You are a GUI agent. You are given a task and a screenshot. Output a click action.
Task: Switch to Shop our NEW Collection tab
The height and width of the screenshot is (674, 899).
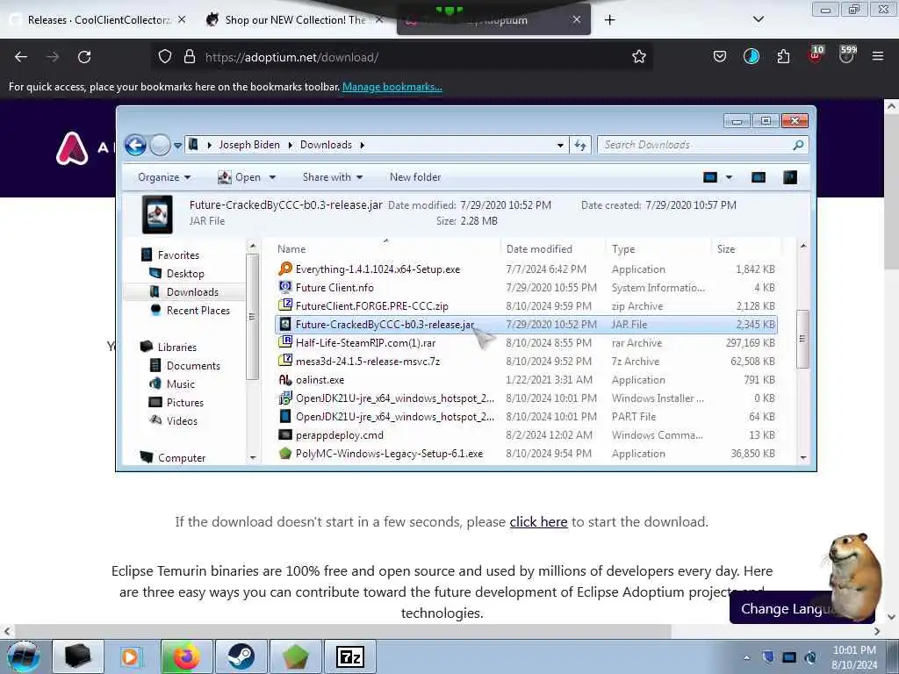(294, 19)
